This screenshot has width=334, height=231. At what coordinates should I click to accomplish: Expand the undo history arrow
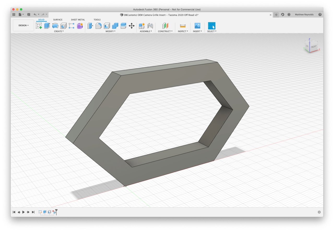[39, 15]
